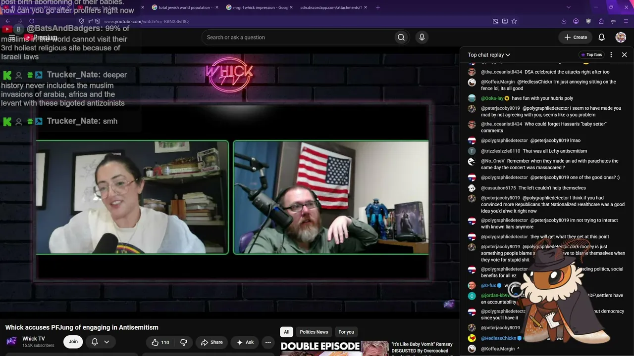Expand the browser tab list chevron
634x356 pixels.
pyautogui.click(x=568, y=7)
